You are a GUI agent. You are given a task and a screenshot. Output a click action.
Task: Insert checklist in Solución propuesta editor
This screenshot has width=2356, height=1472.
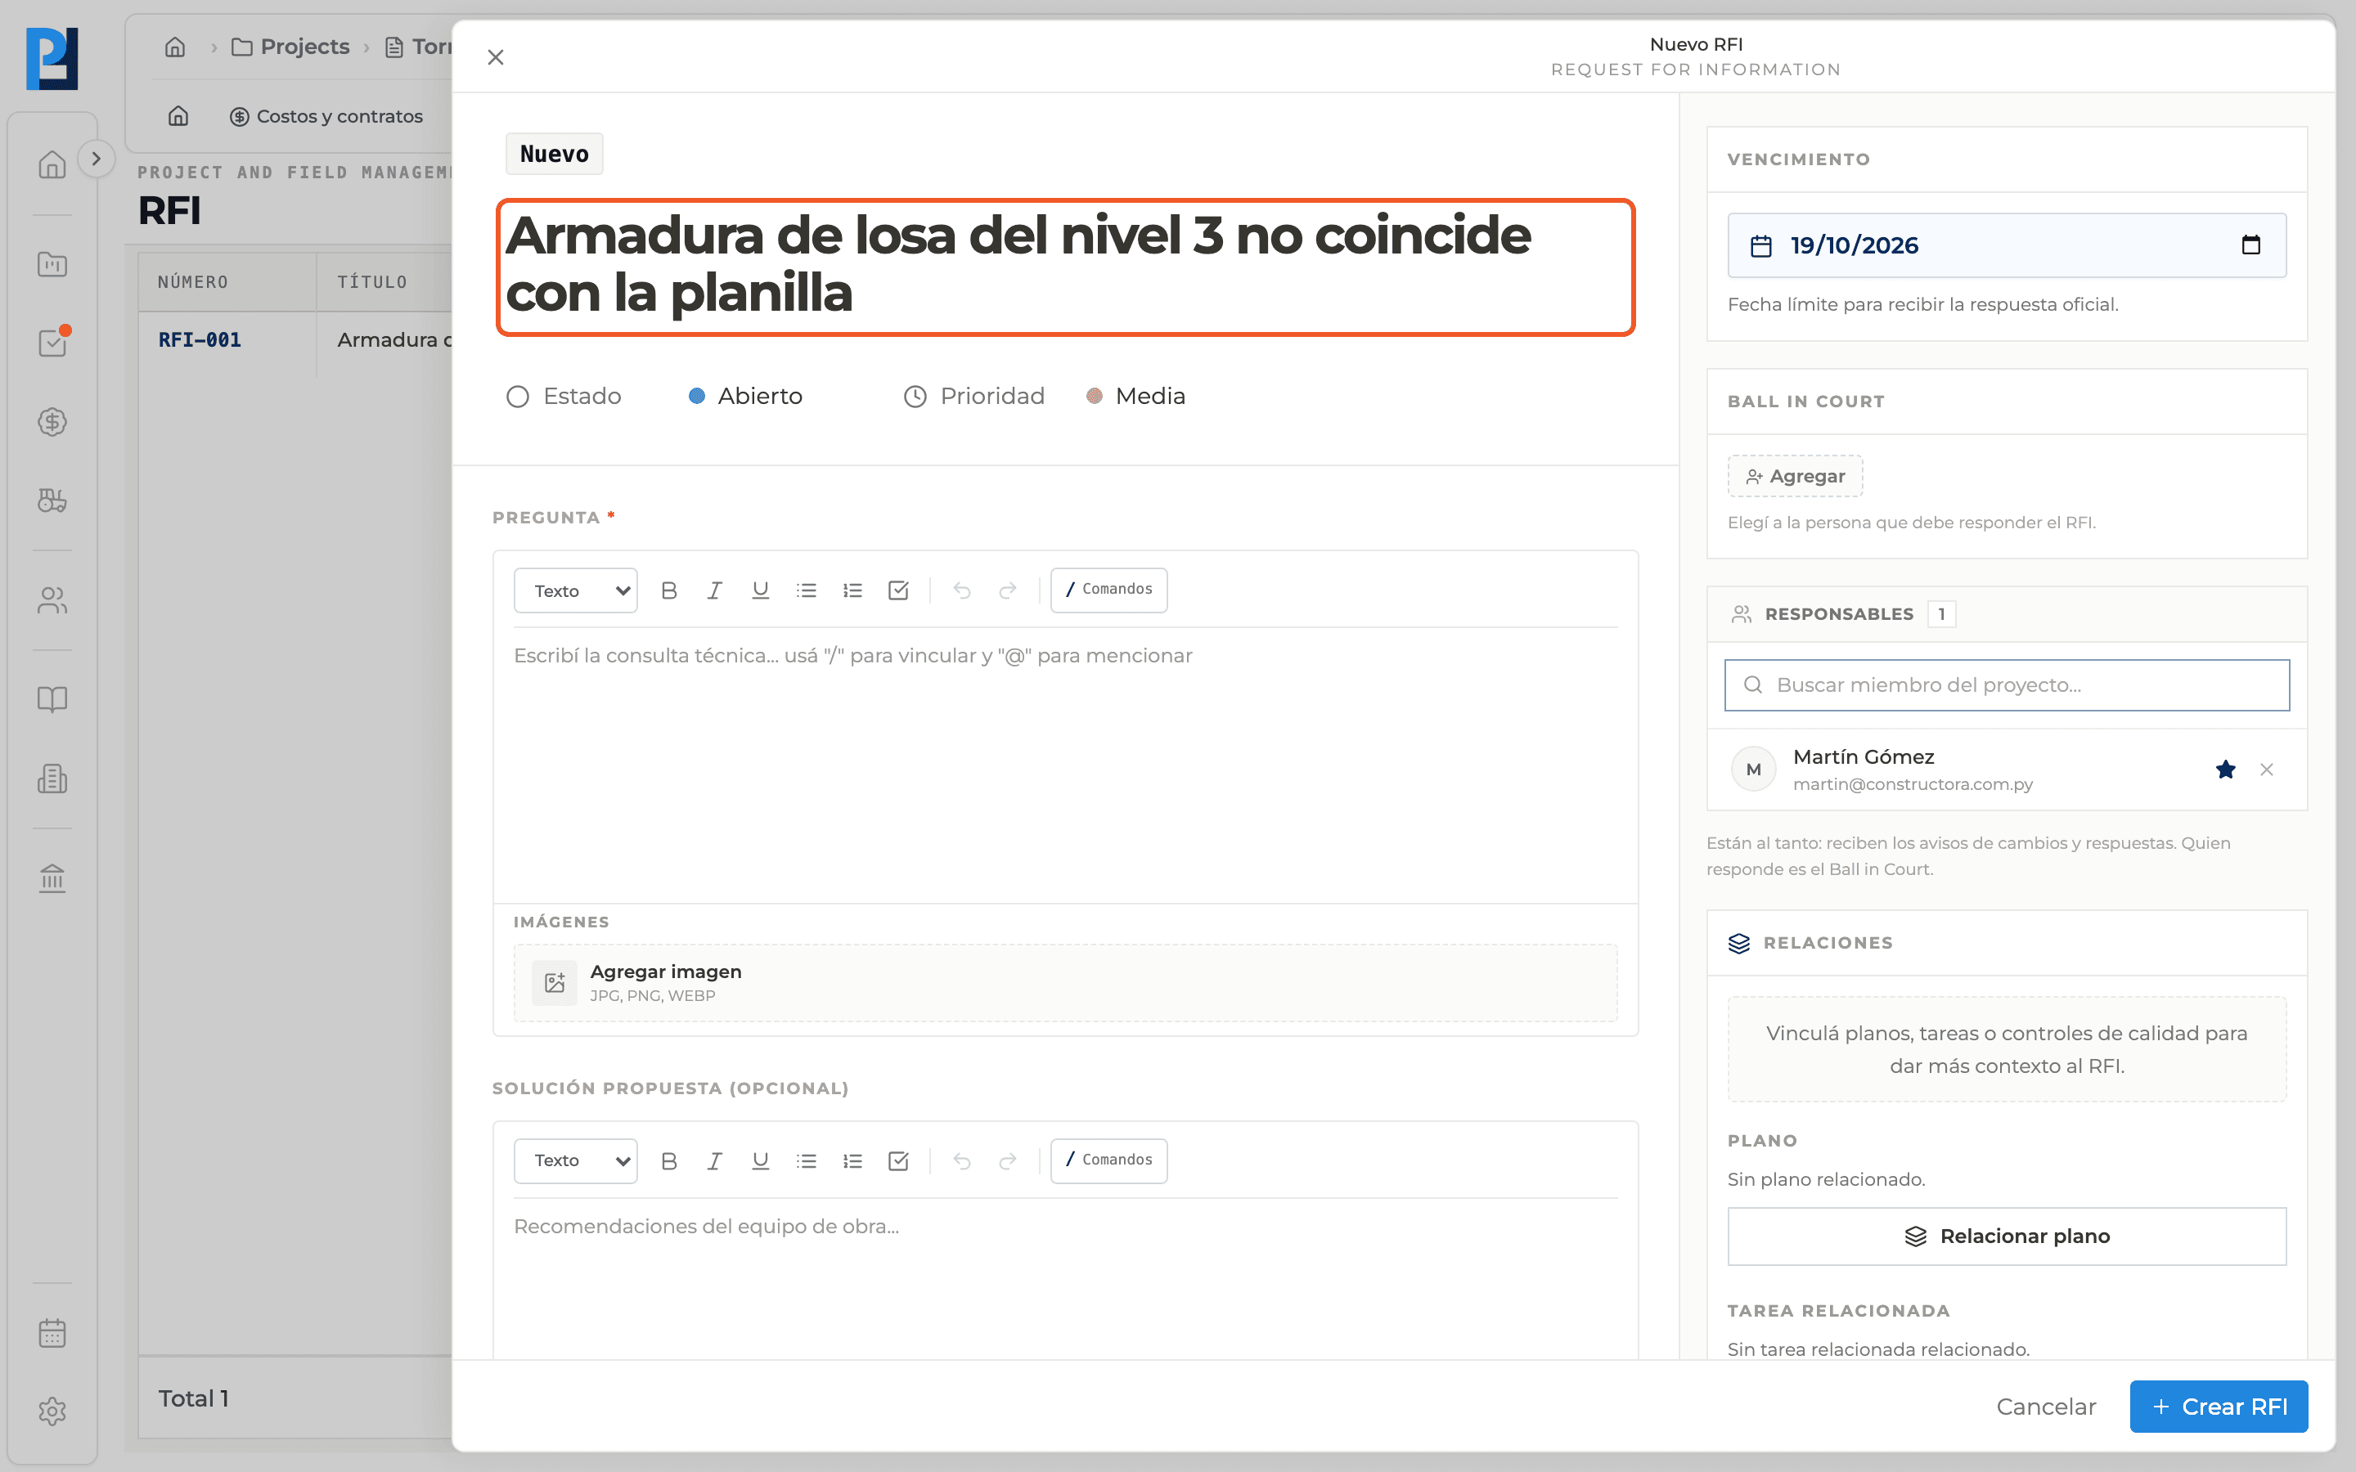coord(898,1160)
